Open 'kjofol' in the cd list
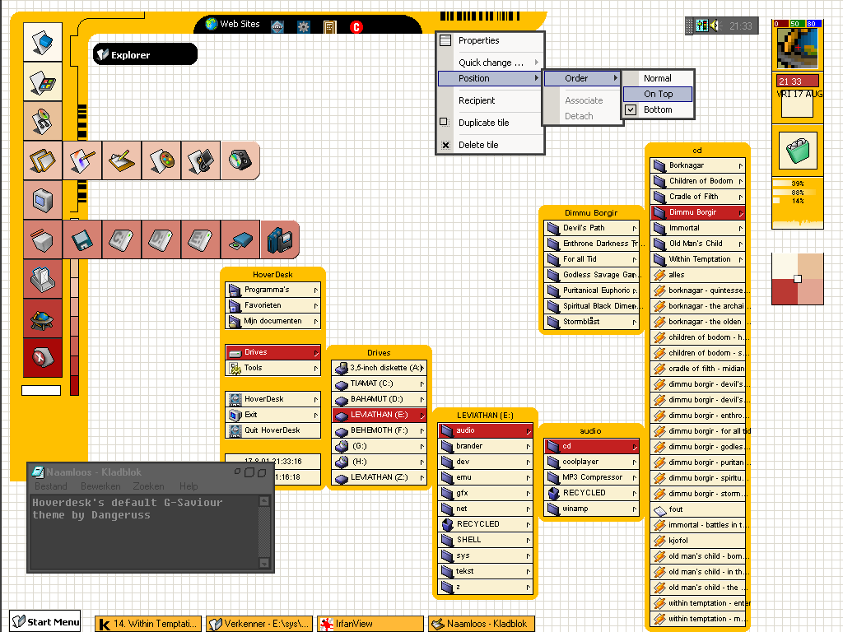 [697, 541]
